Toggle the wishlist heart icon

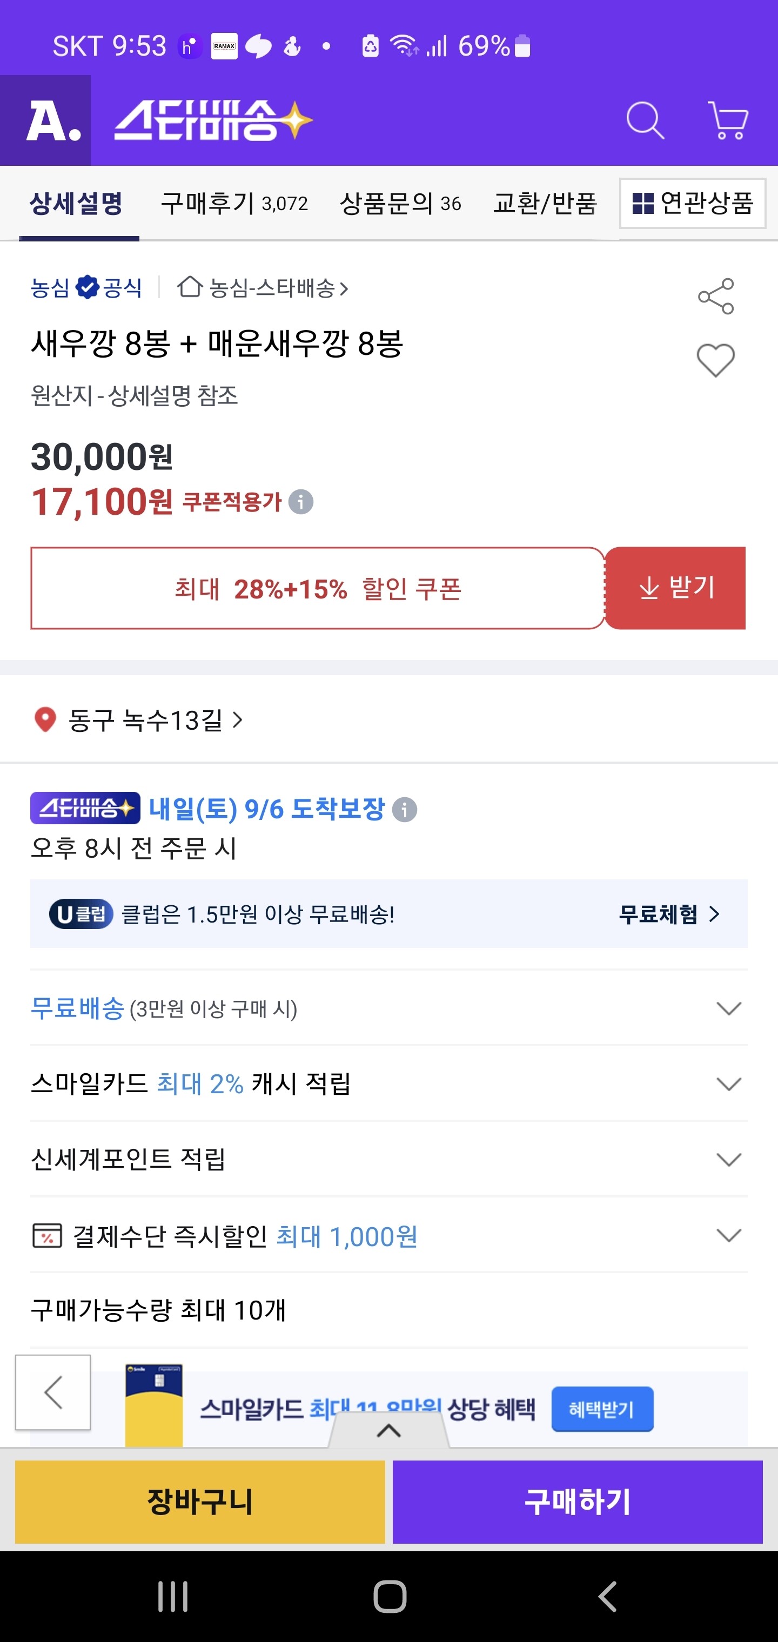pyautogui.click(x=715, y=360)
